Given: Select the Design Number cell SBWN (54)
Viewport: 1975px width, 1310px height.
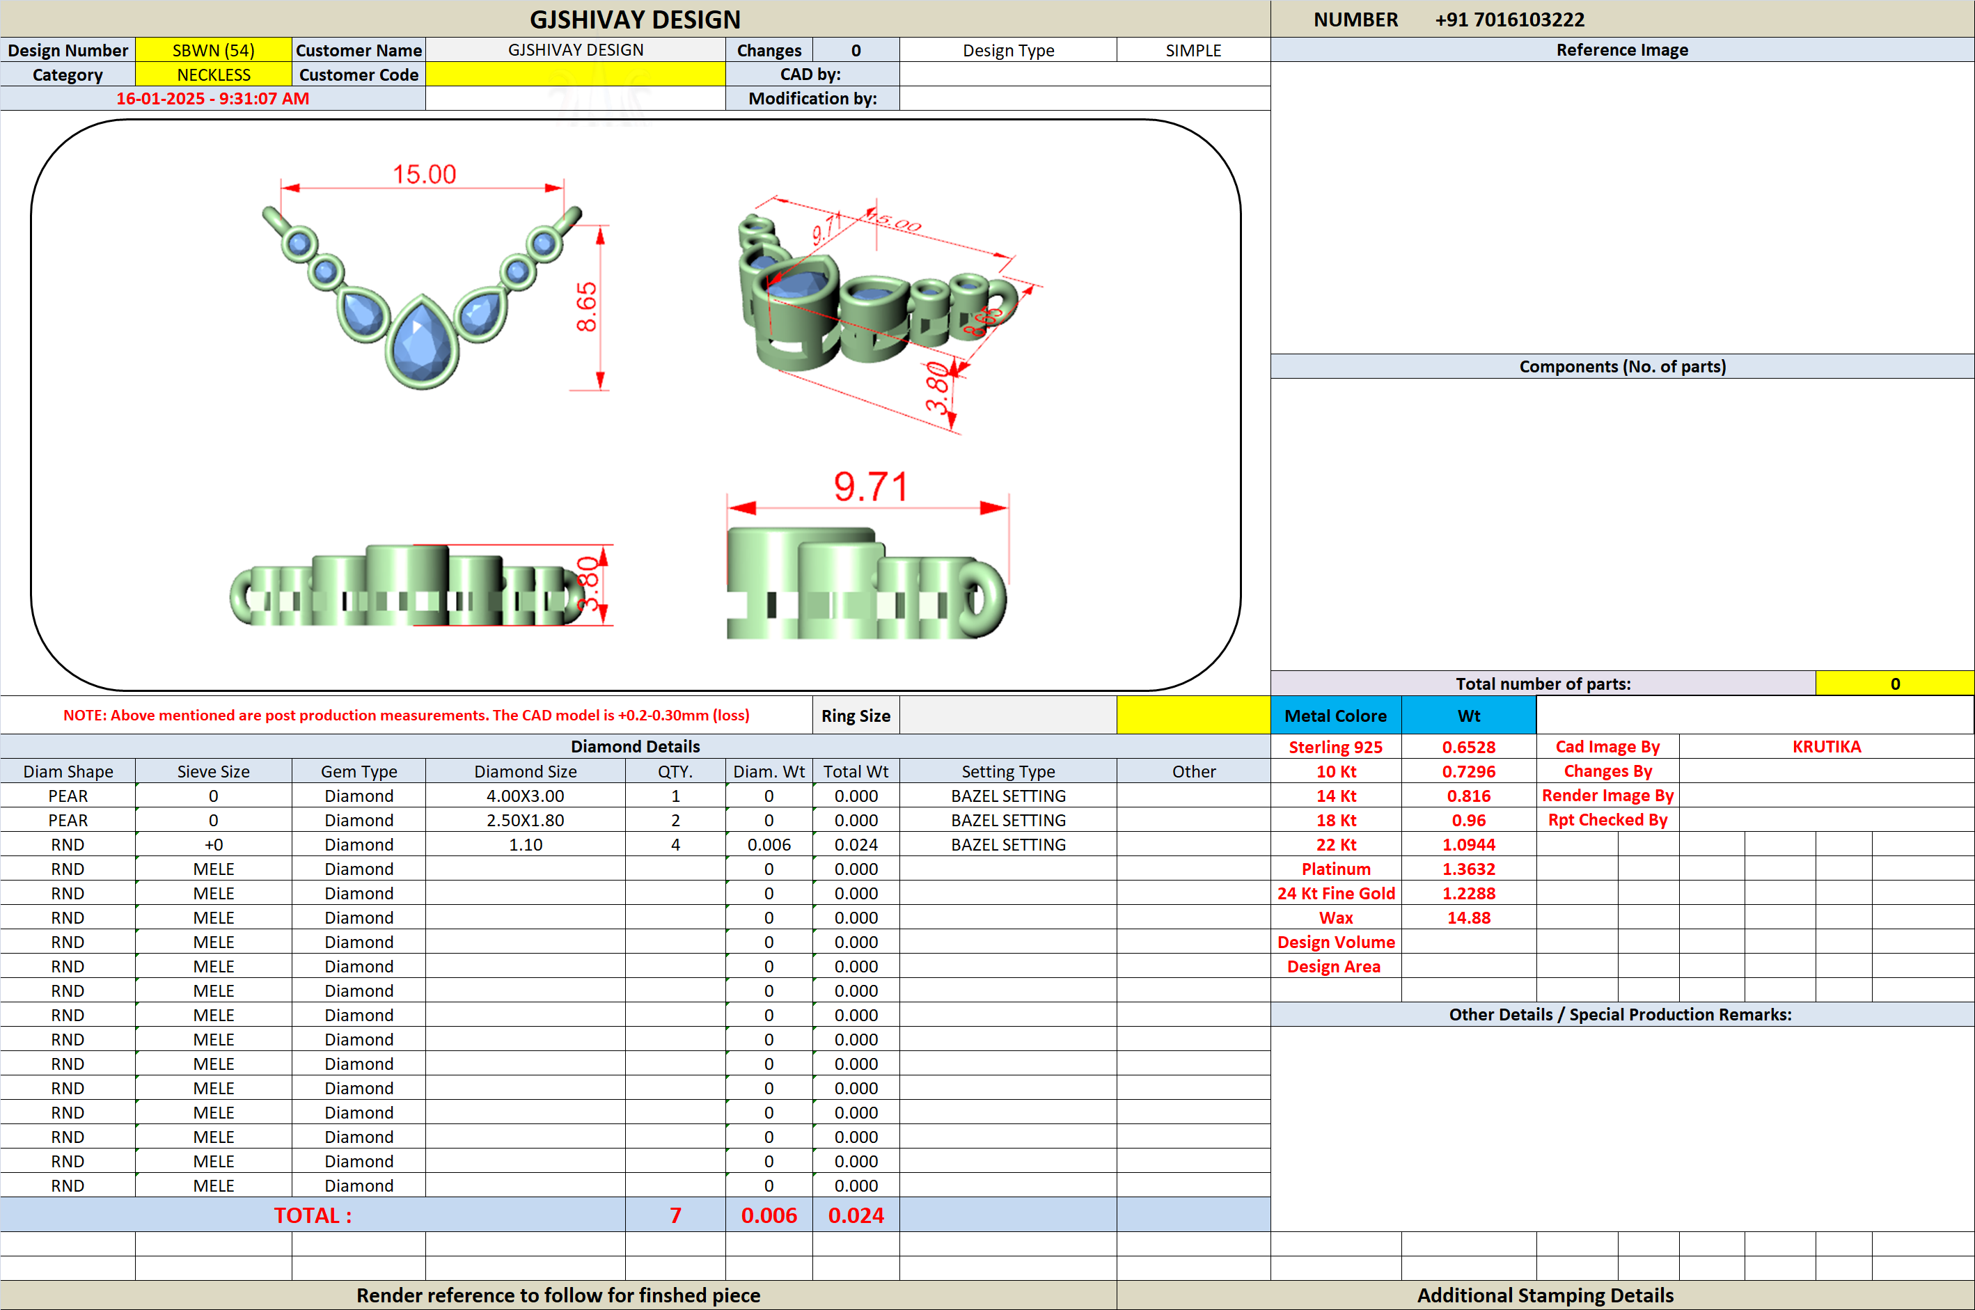Looking at the screenshot, I should (x=213, y=50).
